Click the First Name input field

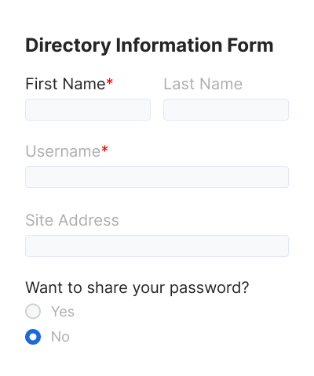(88, 110)
